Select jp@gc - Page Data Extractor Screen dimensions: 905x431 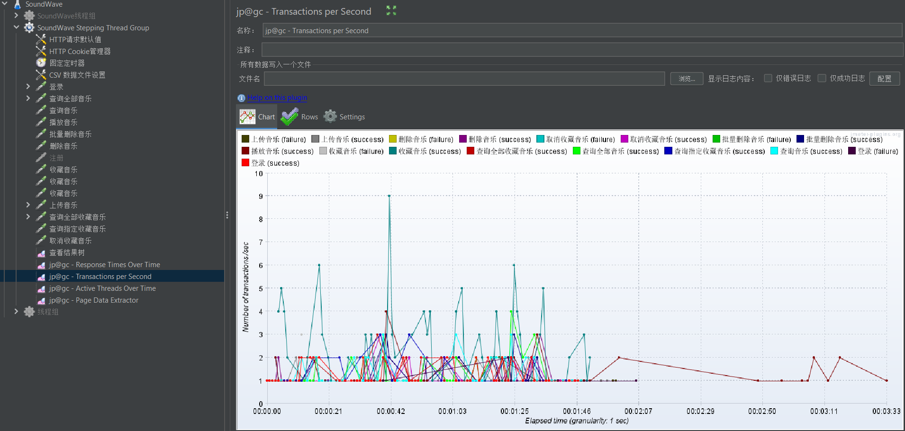pos(94,300)
